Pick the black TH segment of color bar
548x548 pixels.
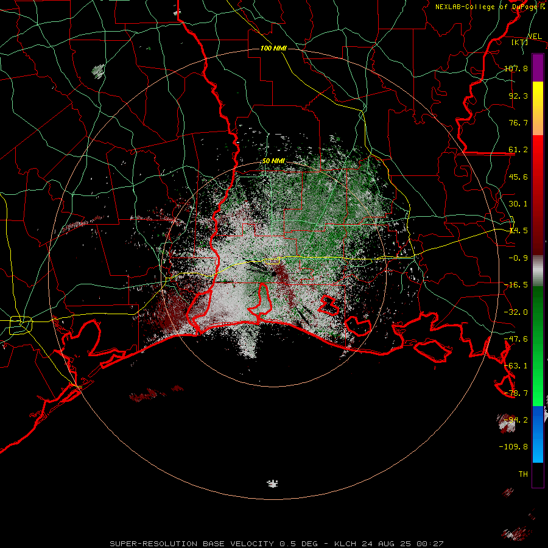tap(538, 474)
